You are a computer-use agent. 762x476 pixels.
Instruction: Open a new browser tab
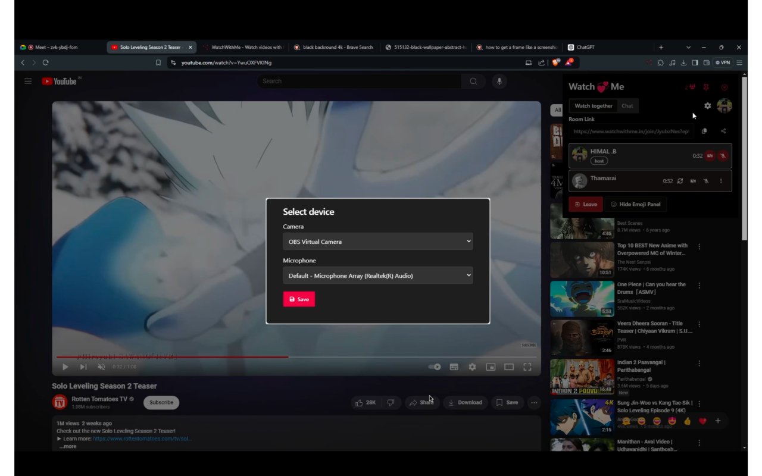tap(661, 48)
